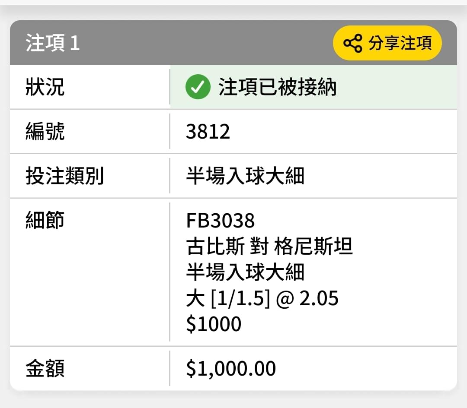Image resolution: width=467 pixels, height=408 pixels.
Task: Click the share icon in the yellow button
Action: tap(353, 44)
